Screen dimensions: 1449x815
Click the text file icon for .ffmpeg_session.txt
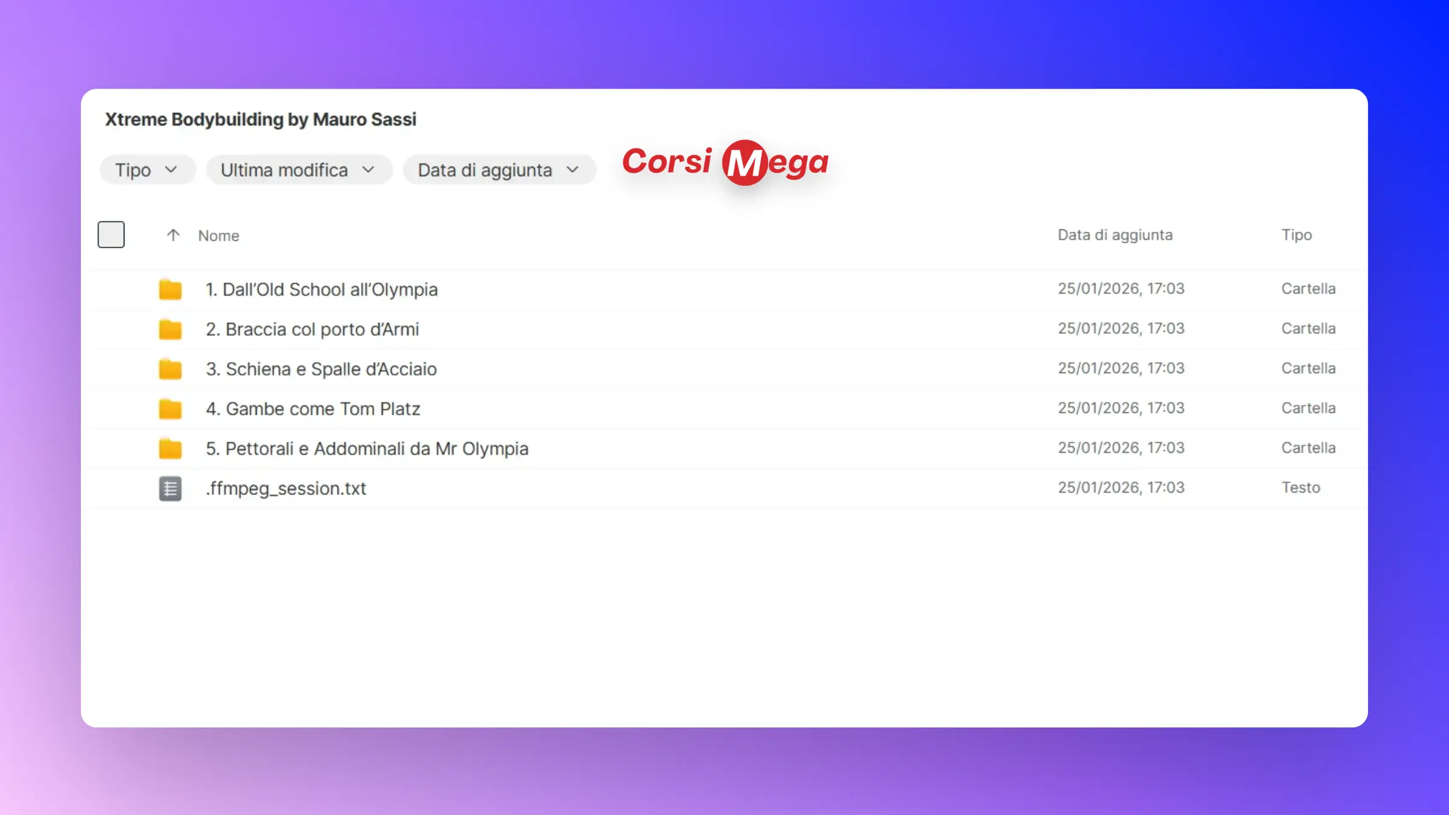point(170,488)
